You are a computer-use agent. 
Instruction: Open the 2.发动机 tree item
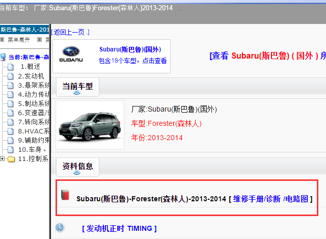[31, 76]
